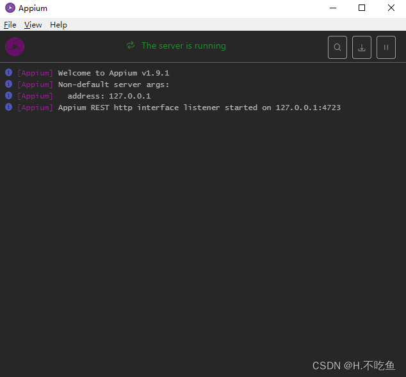
Task: Click info icon beside address 127.0.0.1 line
Action: [x=8, y=95]
